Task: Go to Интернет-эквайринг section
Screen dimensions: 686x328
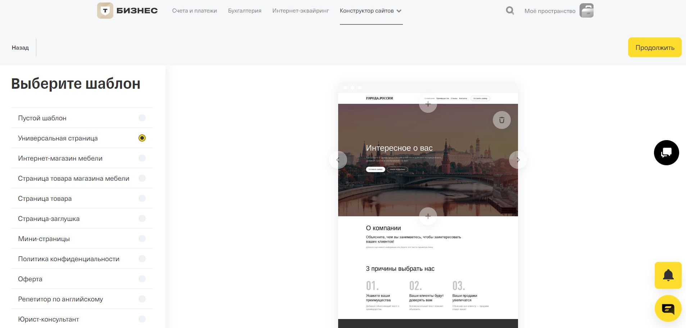Action: (x=301, y=11)
